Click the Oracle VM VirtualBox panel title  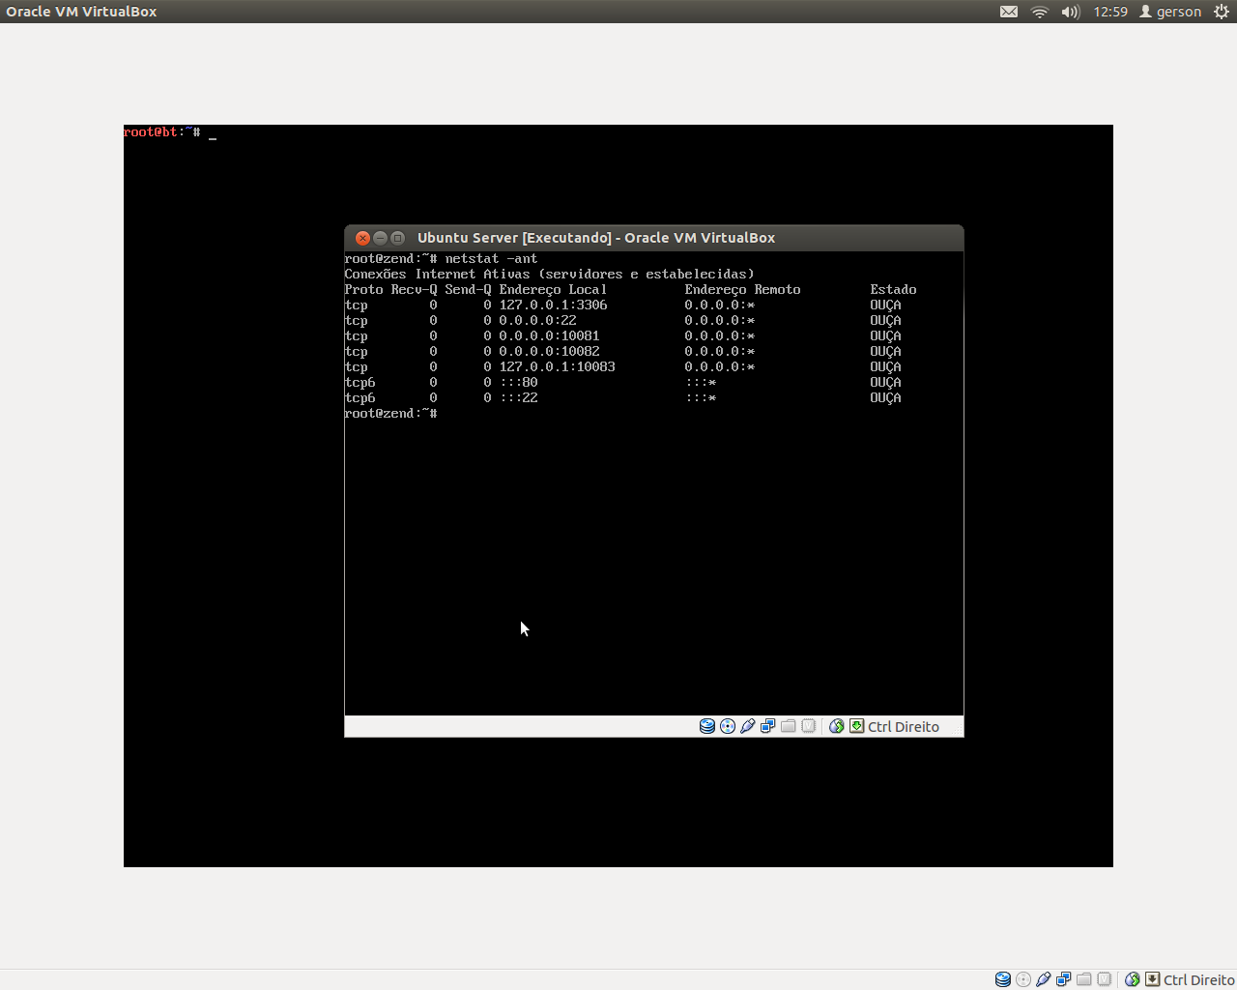pyautogui.click(x=81, y=12)
